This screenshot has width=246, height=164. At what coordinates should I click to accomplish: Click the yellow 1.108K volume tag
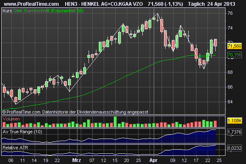[x=235, y=121]
